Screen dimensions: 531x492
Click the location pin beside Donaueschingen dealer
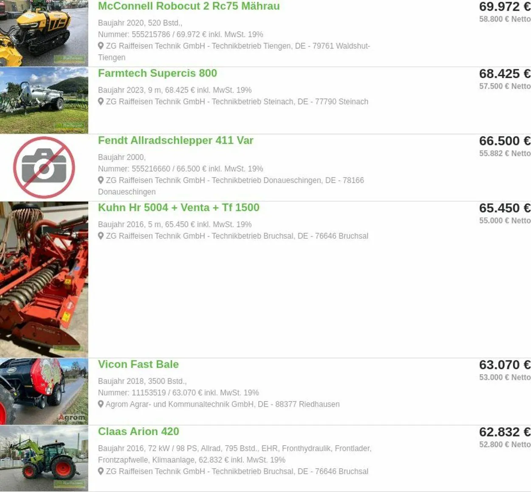[x=101, y=180]
